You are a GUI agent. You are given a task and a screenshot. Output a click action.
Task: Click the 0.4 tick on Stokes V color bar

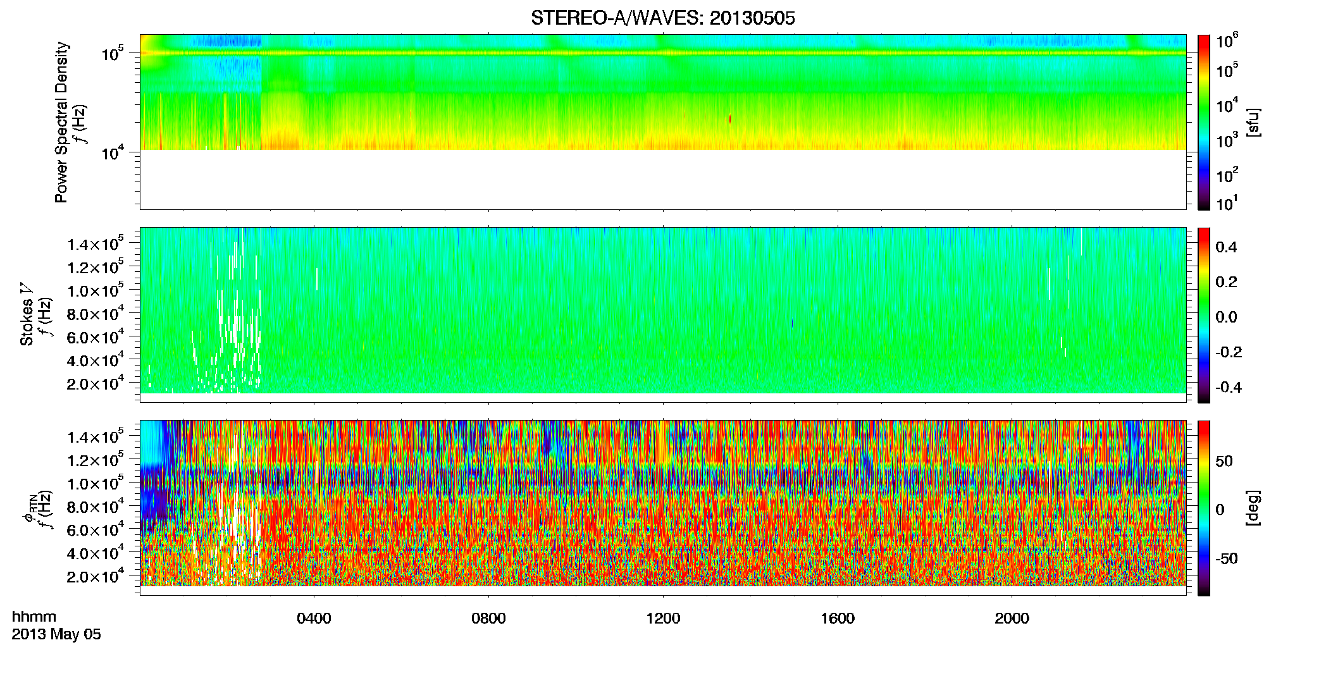coord(1226,247)
